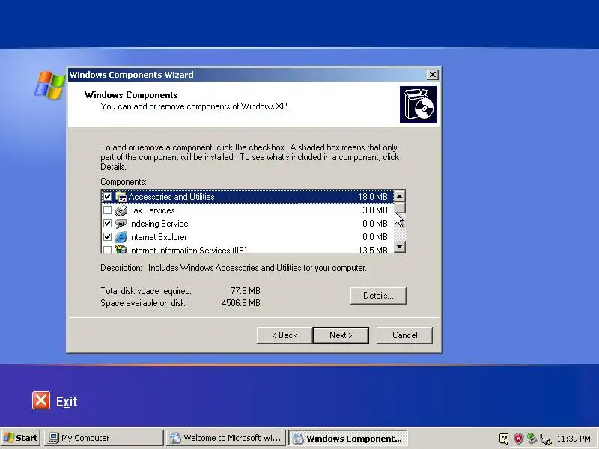Click the Windows XP flag logo
Image resolution: width=599 pixels, height=449 pixels.
49,85
